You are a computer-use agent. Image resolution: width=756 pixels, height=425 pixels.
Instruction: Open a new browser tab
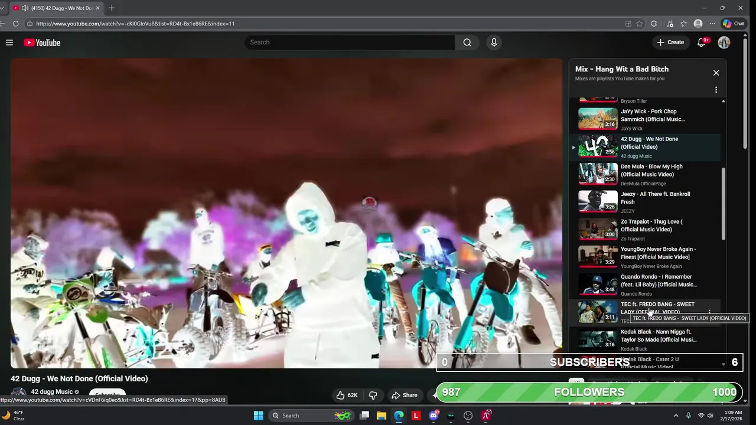(112, 8)
